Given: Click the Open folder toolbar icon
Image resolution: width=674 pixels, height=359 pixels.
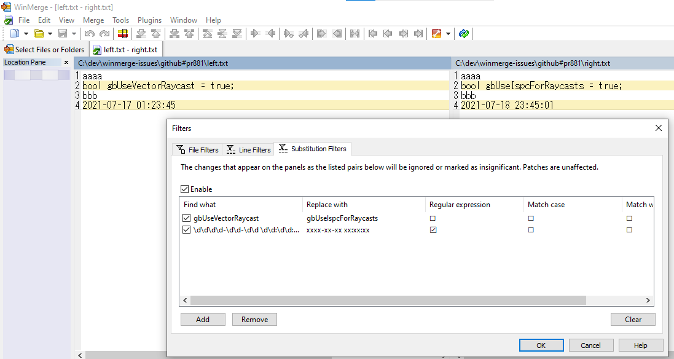Looking at the screenshot, I should (x=39, y=34).
